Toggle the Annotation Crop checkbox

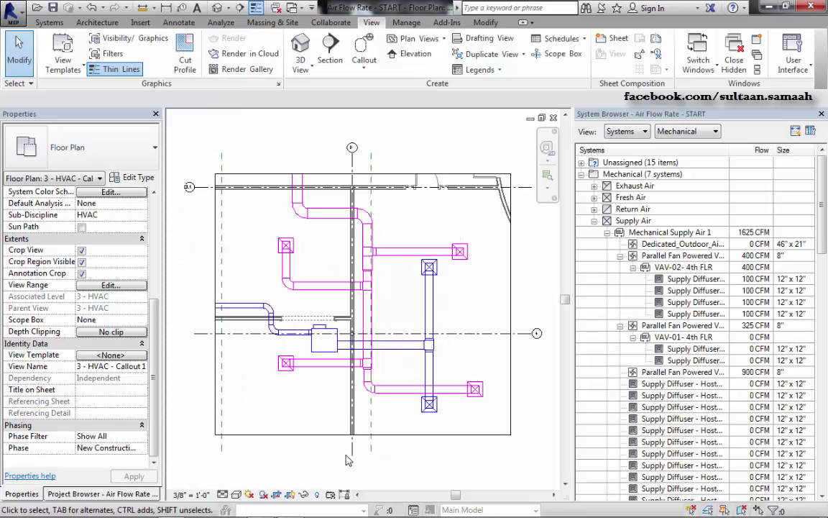tap(82, 274)
